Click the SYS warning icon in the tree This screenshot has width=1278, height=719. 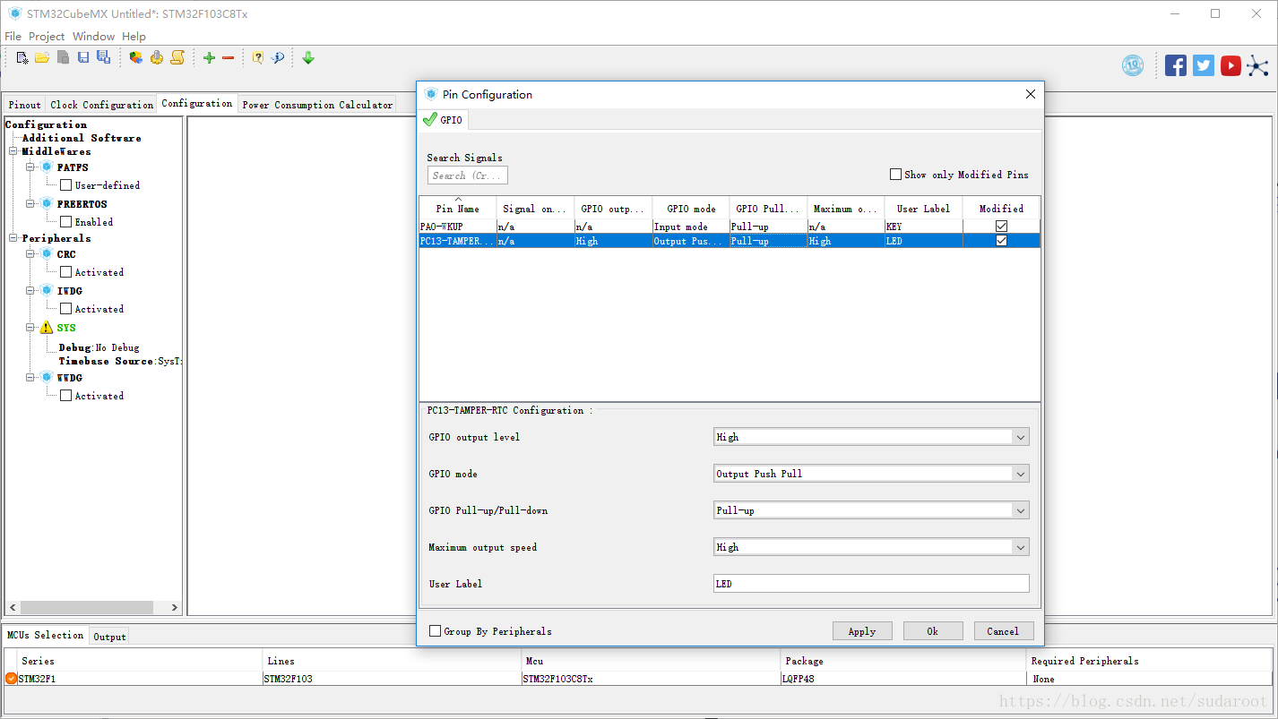pyautogui.click(x=47, y=328)
